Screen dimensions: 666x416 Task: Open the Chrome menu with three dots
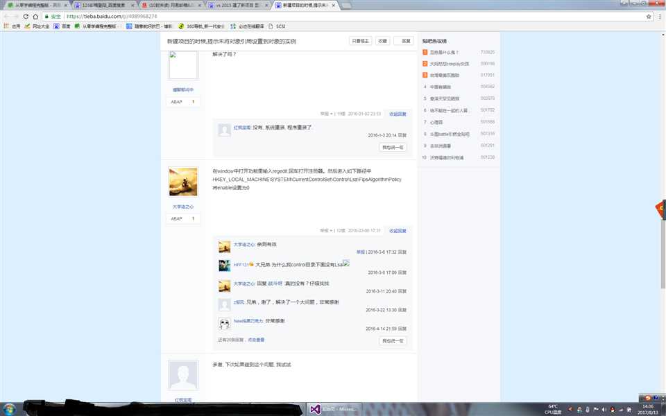tap(660, 17)
